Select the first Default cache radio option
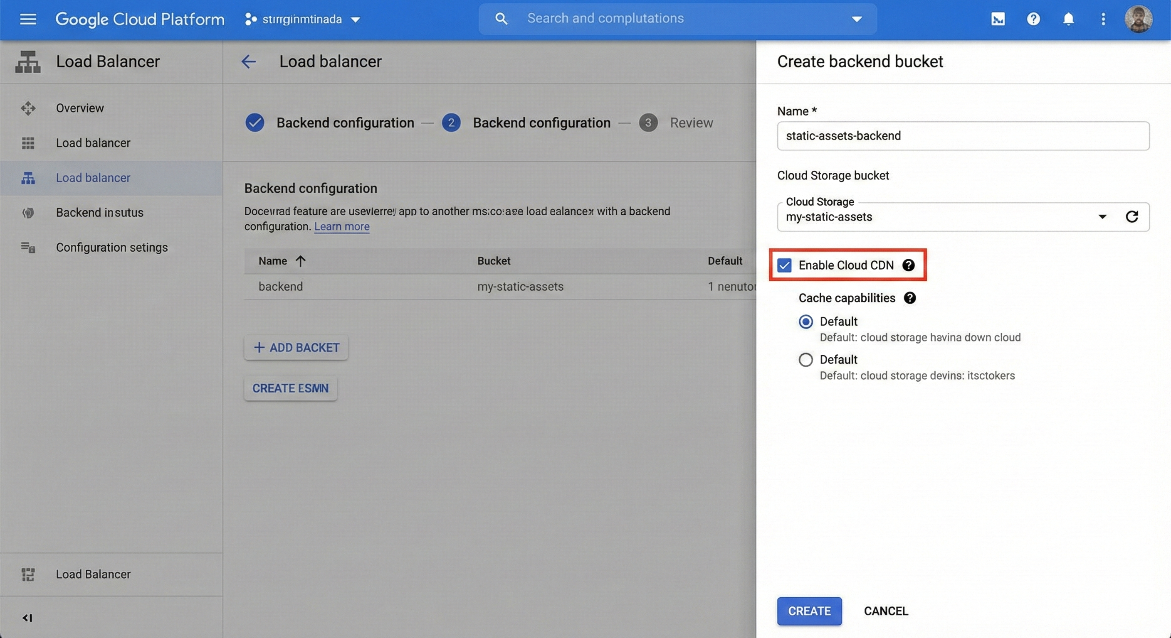Image resolution: width=1171 pixels, height=638 pixels. click(x=805, y=321)
